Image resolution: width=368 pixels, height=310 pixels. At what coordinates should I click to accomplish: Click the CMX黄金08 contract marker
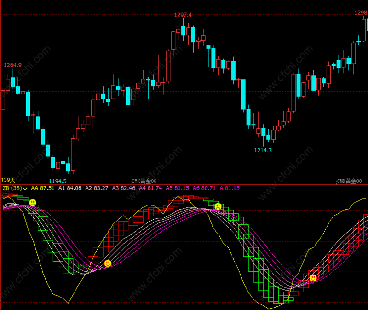(349, 181)
